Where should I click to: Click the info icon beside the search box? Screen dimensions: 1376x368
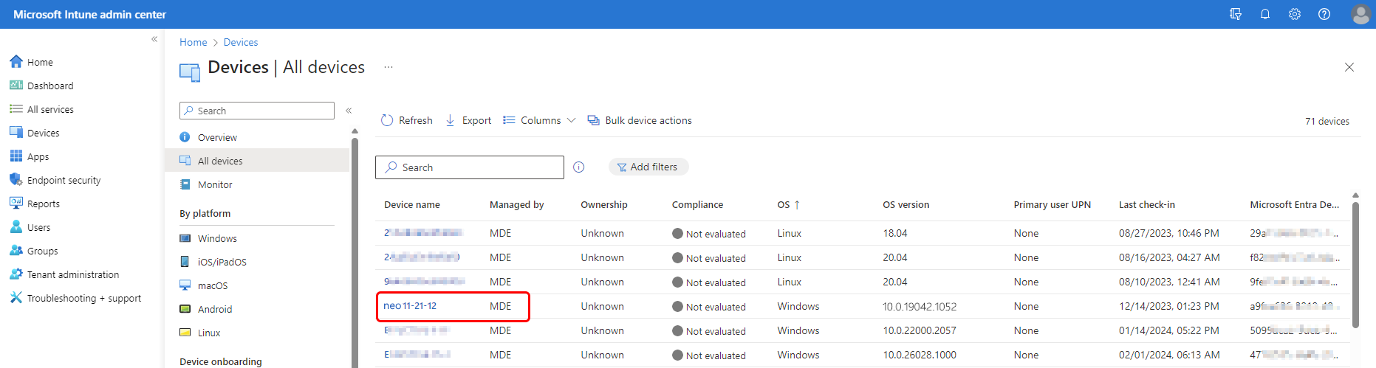[x=579, y=167]
